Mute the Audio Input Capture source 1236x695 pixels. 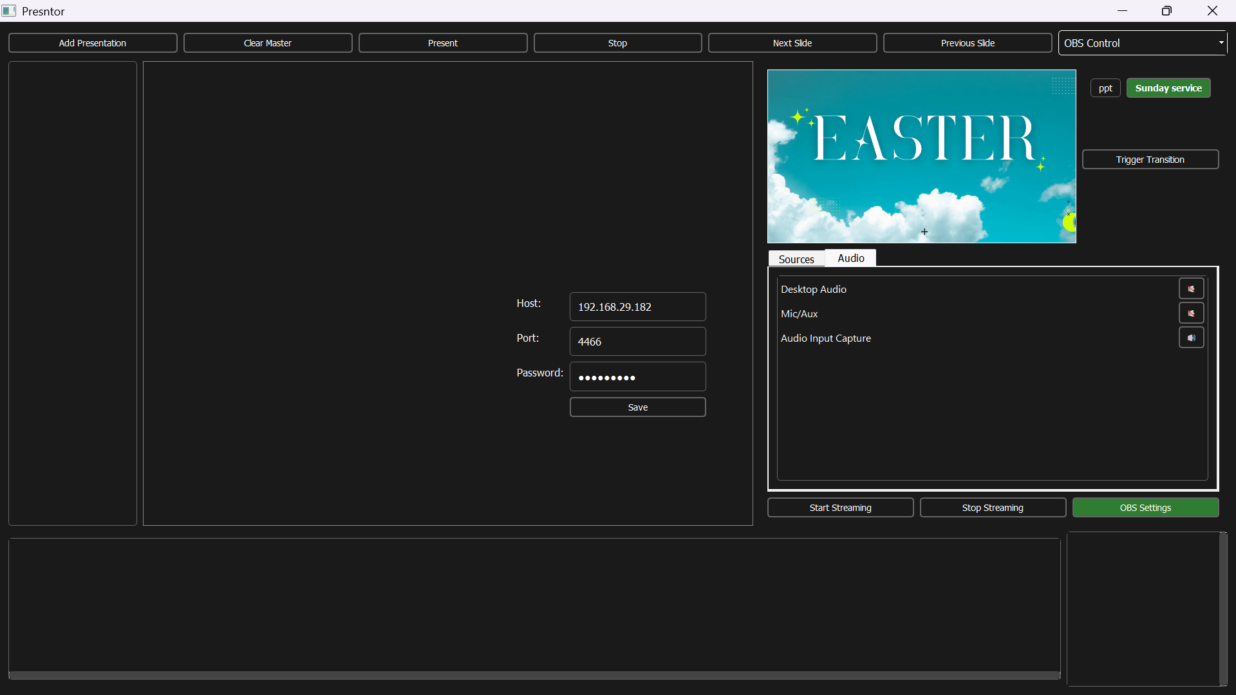coord(1191,337)
